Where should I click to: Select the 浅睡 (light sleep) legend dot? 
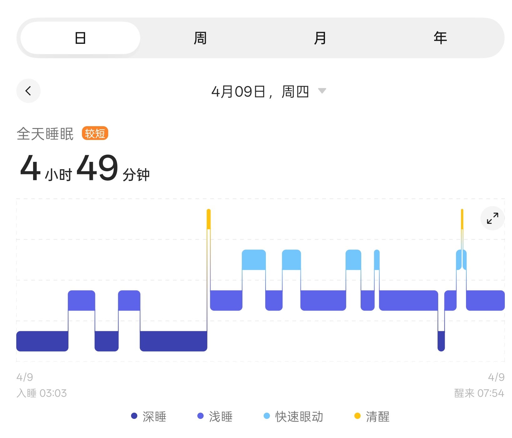200,416
